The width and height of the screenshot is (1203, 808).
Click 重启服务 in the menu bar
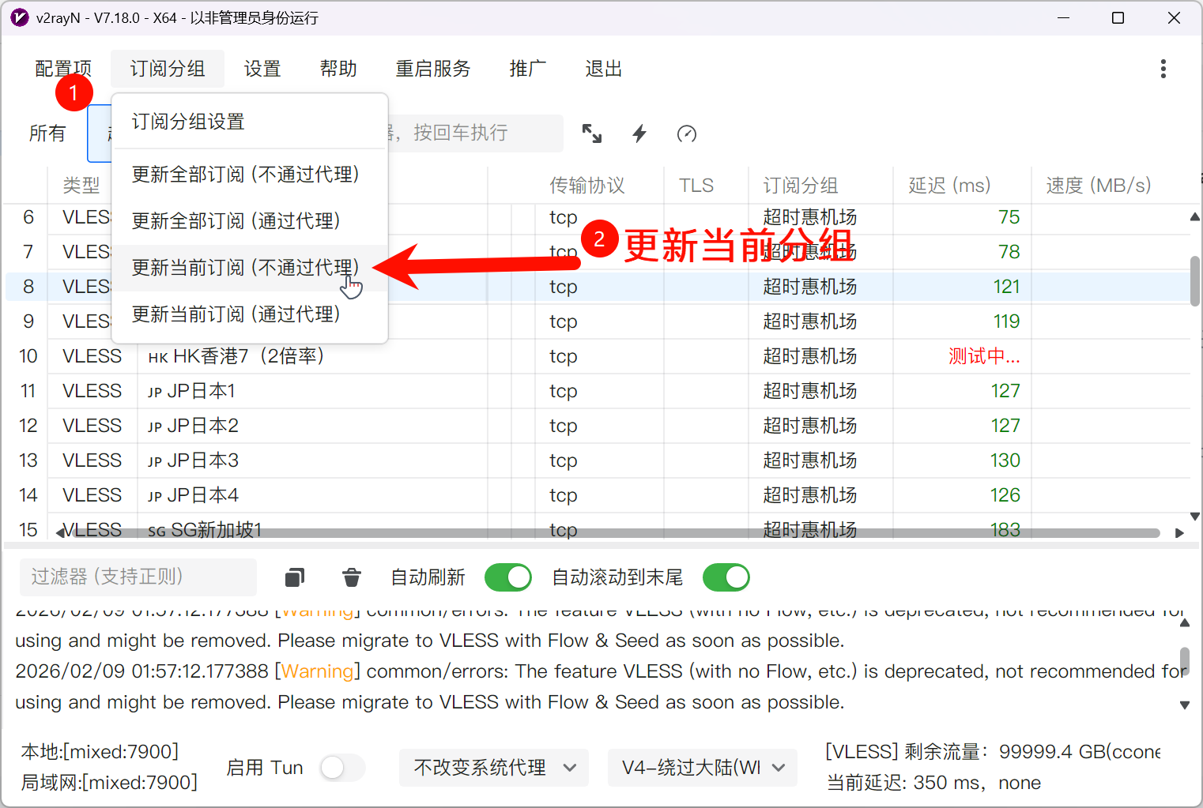[433, 69]
